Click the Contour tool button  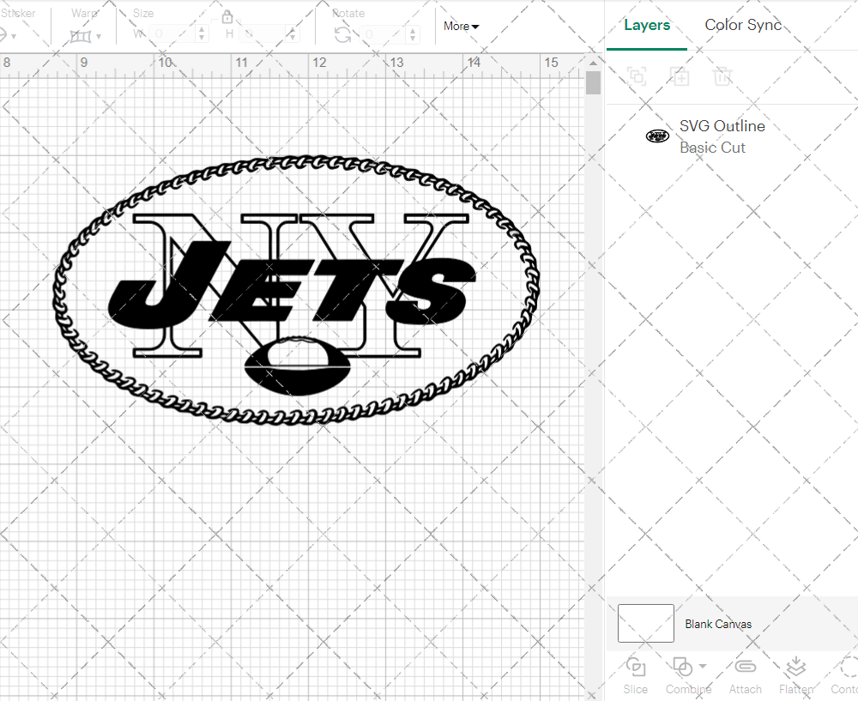pyautogui.click(x=845, y=676)
